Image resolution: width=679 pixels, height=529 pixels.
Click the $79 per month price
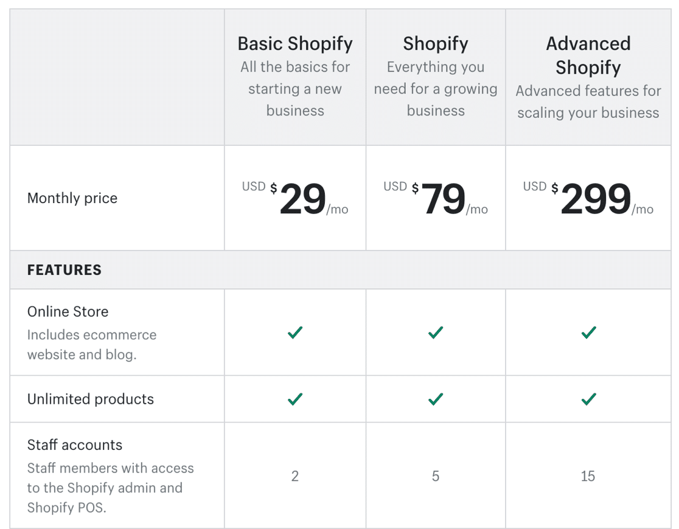(x=443, y=199)
